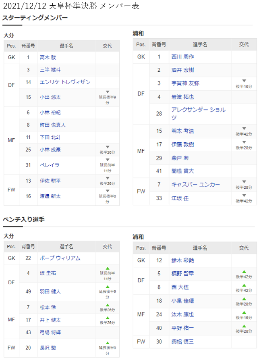Image resolution: width=261 pixels, height=360 pixels.
Task: Click the エンリケ トレヴィザン name link
Action: coord(65,82)
